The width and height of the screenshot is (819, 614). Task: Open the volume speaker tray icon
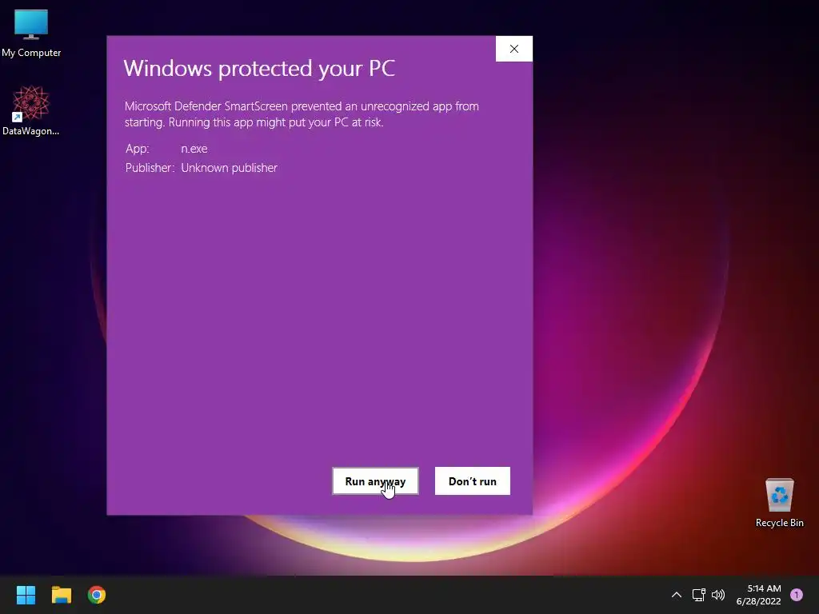click(x=718, y=595)
